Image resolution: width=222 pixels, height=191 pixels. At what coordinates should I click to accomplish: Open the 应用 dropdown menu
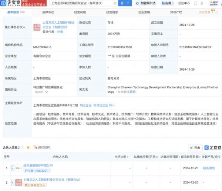point(168,3)
